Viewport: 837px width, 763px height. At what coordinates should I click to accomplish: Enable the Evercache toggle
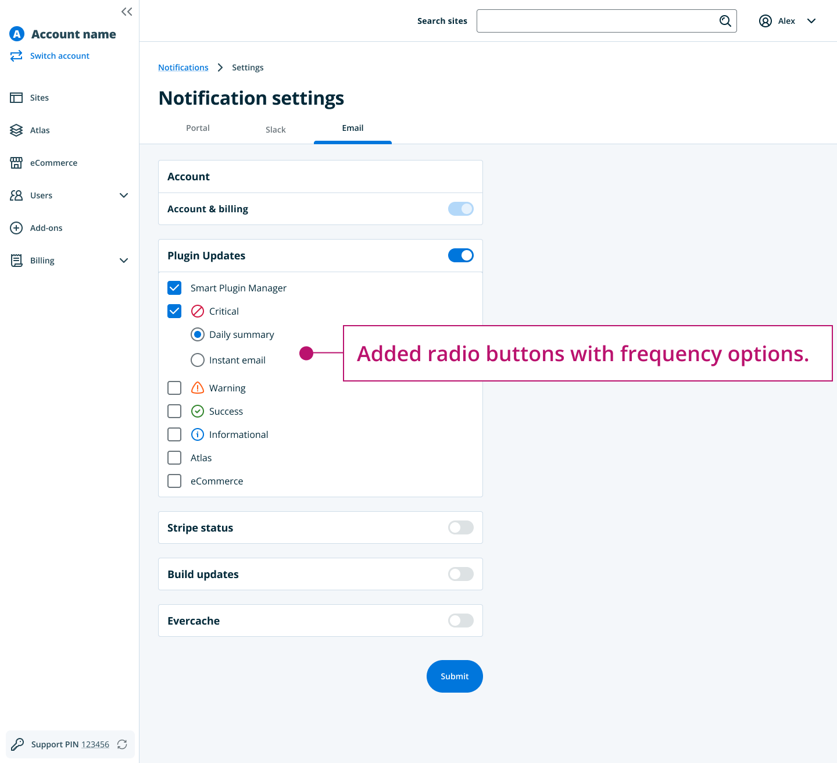tap(461, 621)
